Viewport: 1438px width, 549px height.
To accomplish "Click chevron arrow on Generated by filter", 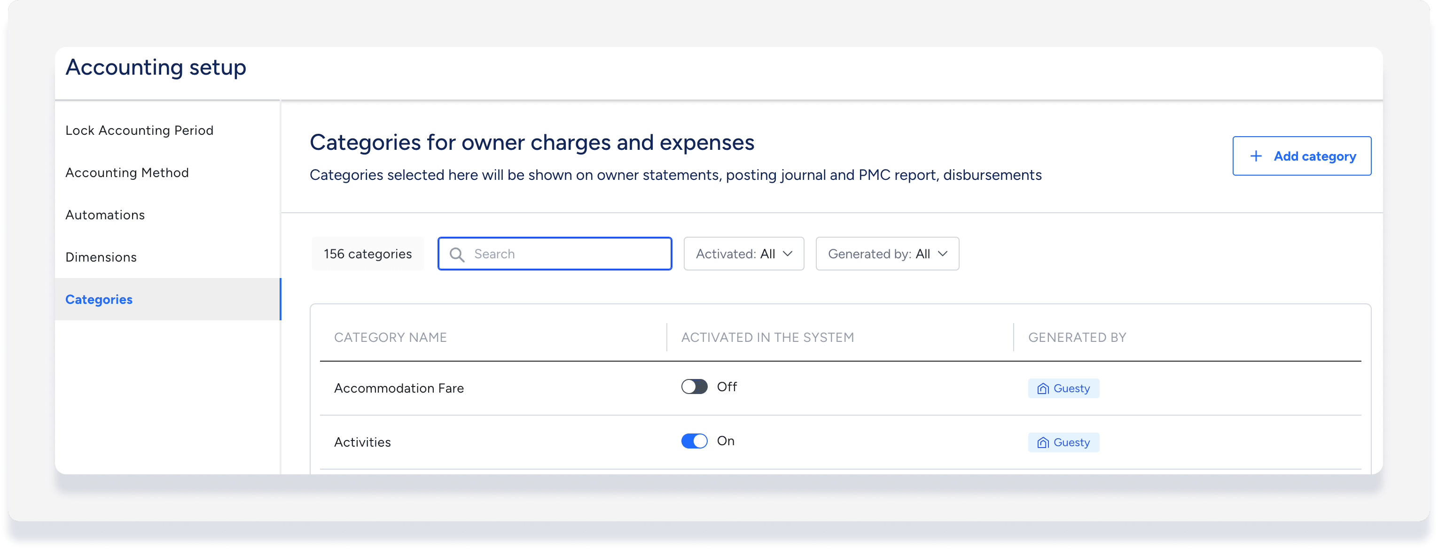I will click(x=942, y=254).
